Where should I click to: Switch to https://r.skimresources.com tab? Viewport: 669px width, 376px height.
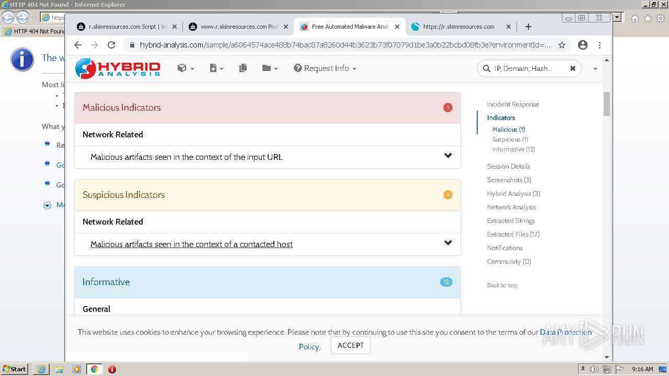pos(459,27)
